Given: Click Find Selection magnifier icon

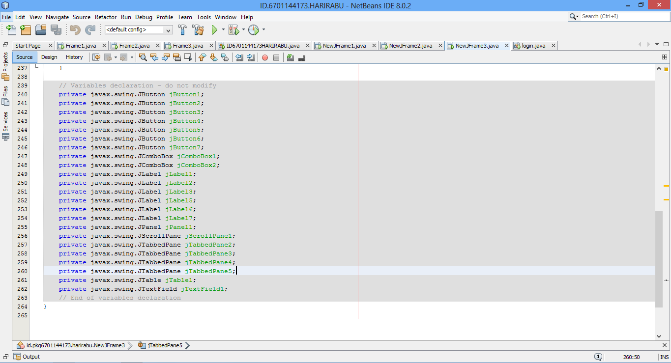Looking at the screenshot, I should pyautogui.click(x=143, y=57).
